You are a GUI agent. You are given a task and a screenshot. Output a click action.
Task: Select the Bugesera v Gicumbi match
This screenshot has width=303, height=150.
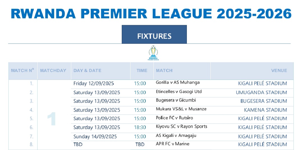point(176,100)
